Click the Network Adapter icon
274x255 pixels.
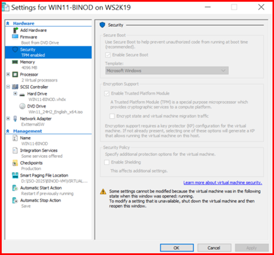(15, 119)
